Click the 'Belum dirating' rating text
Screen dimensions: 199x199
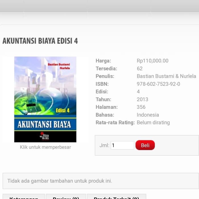pos(153,123)
